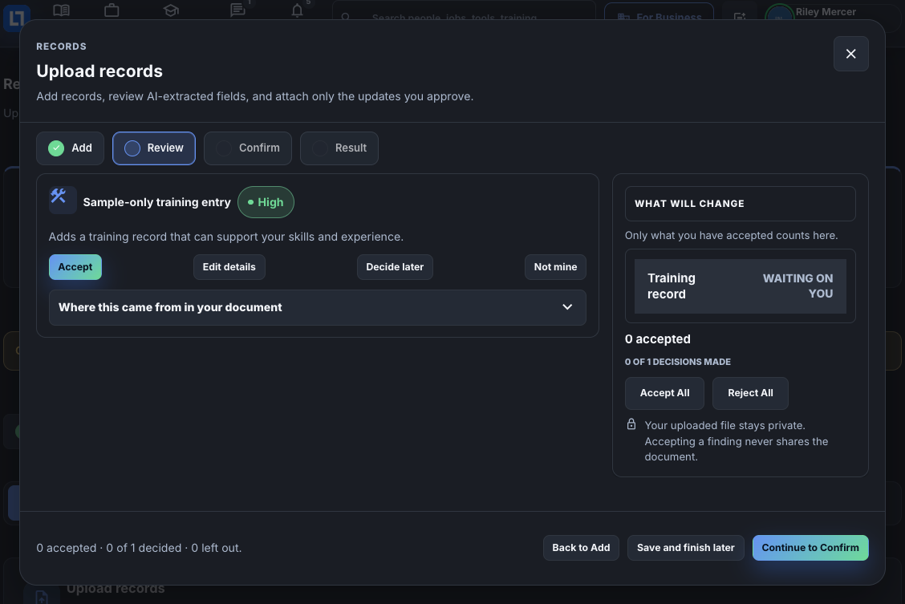Click Reject All findings
Viewport: 905px width, 604px height.
pyautogui.click(x=750, y=393)
